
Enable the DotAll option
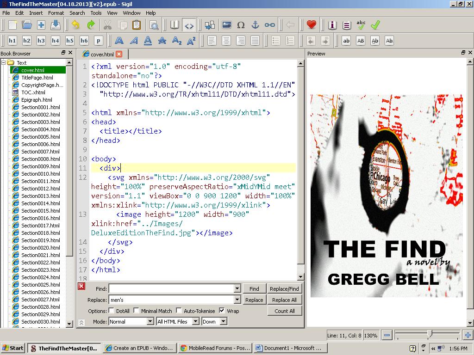coord(112,311)
